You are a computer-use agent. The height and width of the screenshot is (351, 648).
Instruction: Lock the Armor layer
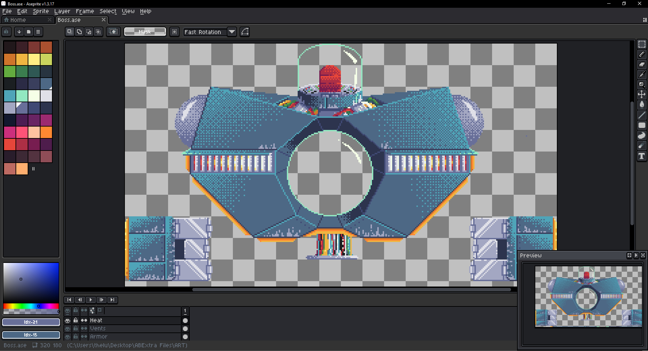(76, 336)
